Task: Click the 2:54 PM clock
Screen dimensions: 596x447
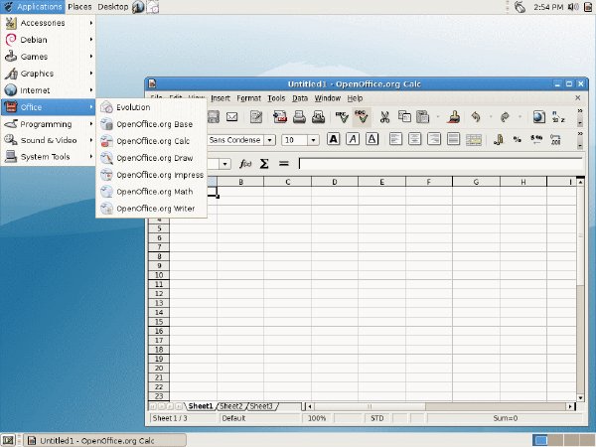Action: click(x=548, y=7)
